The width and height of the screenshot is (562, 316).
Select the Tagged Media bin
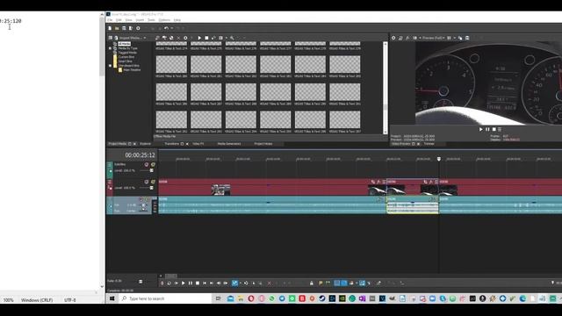[x=127, y=53]
